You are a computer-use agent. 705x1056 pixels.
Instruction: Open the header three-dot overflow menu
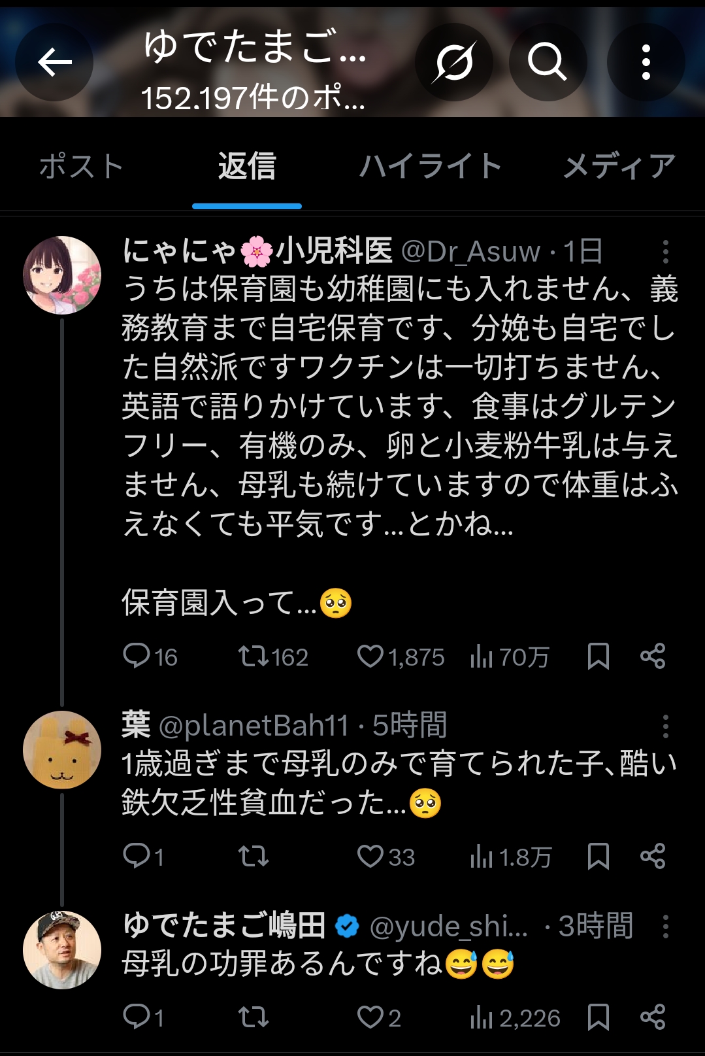(646, 63)
